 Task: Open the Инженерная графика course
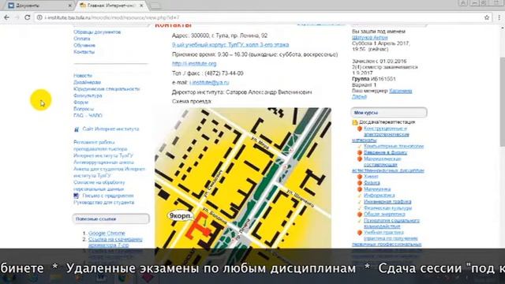387,202
